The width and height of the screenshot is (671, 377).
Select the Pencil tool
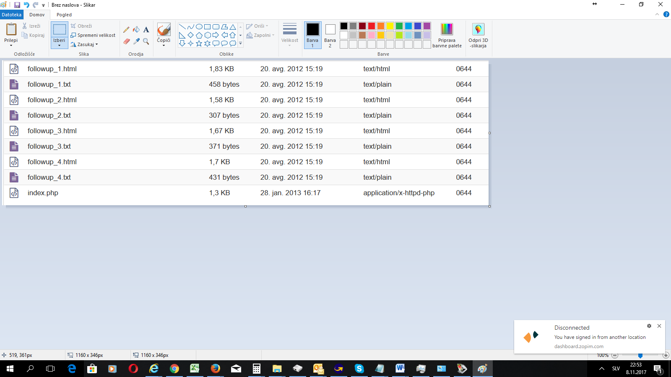tap(126, 30)
